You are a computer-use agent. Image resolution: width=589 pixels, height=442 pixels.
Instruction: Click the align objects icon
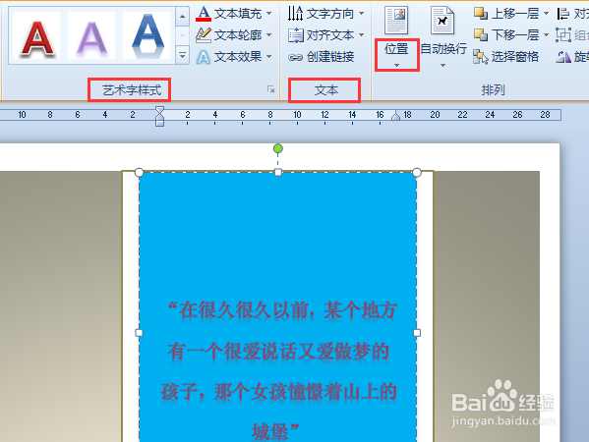[562, 14]
